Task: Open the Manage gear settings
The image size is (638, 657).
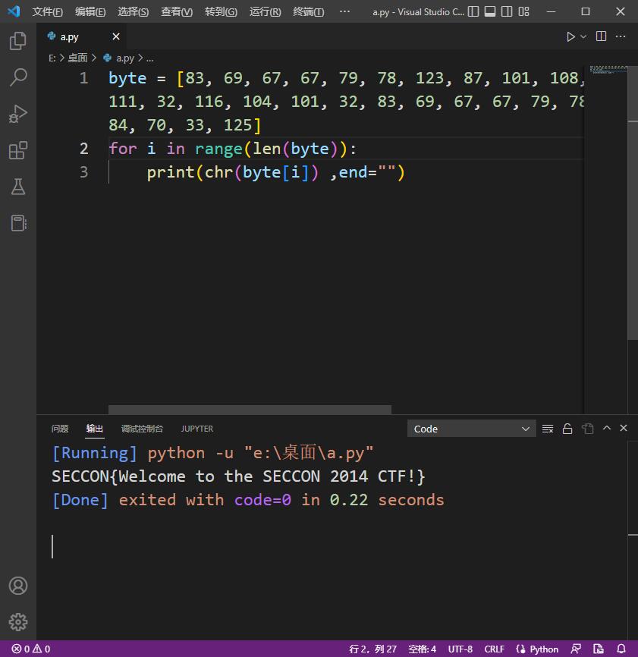Action: (18, 622)
